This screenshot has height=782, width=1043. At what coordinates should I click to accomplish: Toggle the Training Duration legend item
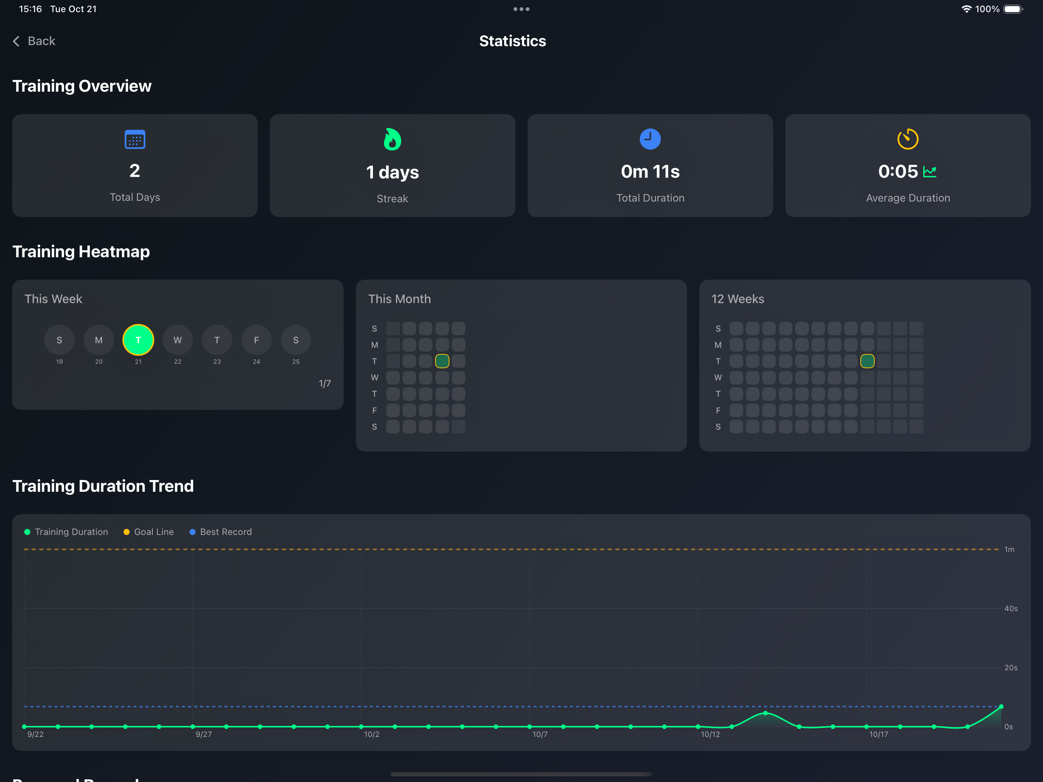click(x=66, y=532)
